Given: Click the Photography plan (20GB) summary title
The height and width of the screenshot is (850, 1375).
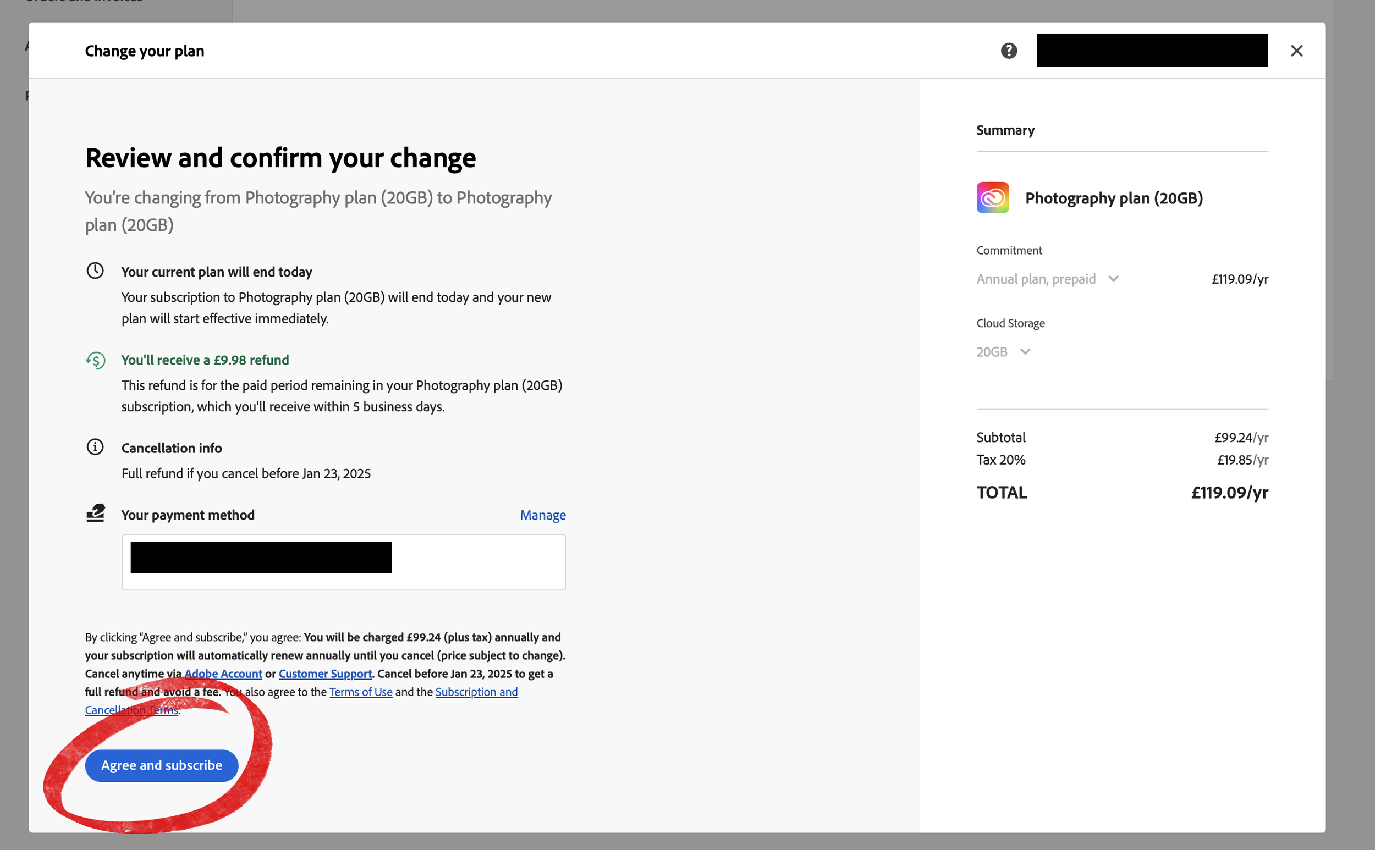Looking at the screenshot, I should click(x=1114, y=198).
